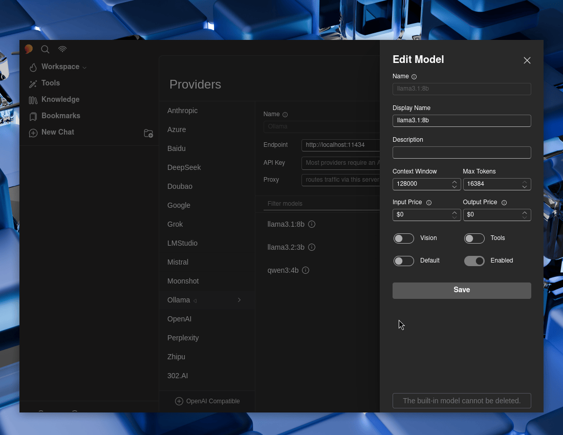This screenshot has height=435, width=563.
Task: Set model as Default with toggle
Action: [x=403, y=261]
